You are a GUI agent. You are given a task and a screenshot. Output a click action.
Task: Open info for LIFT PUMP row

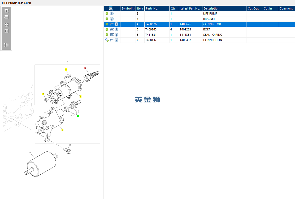coord(112,13)
